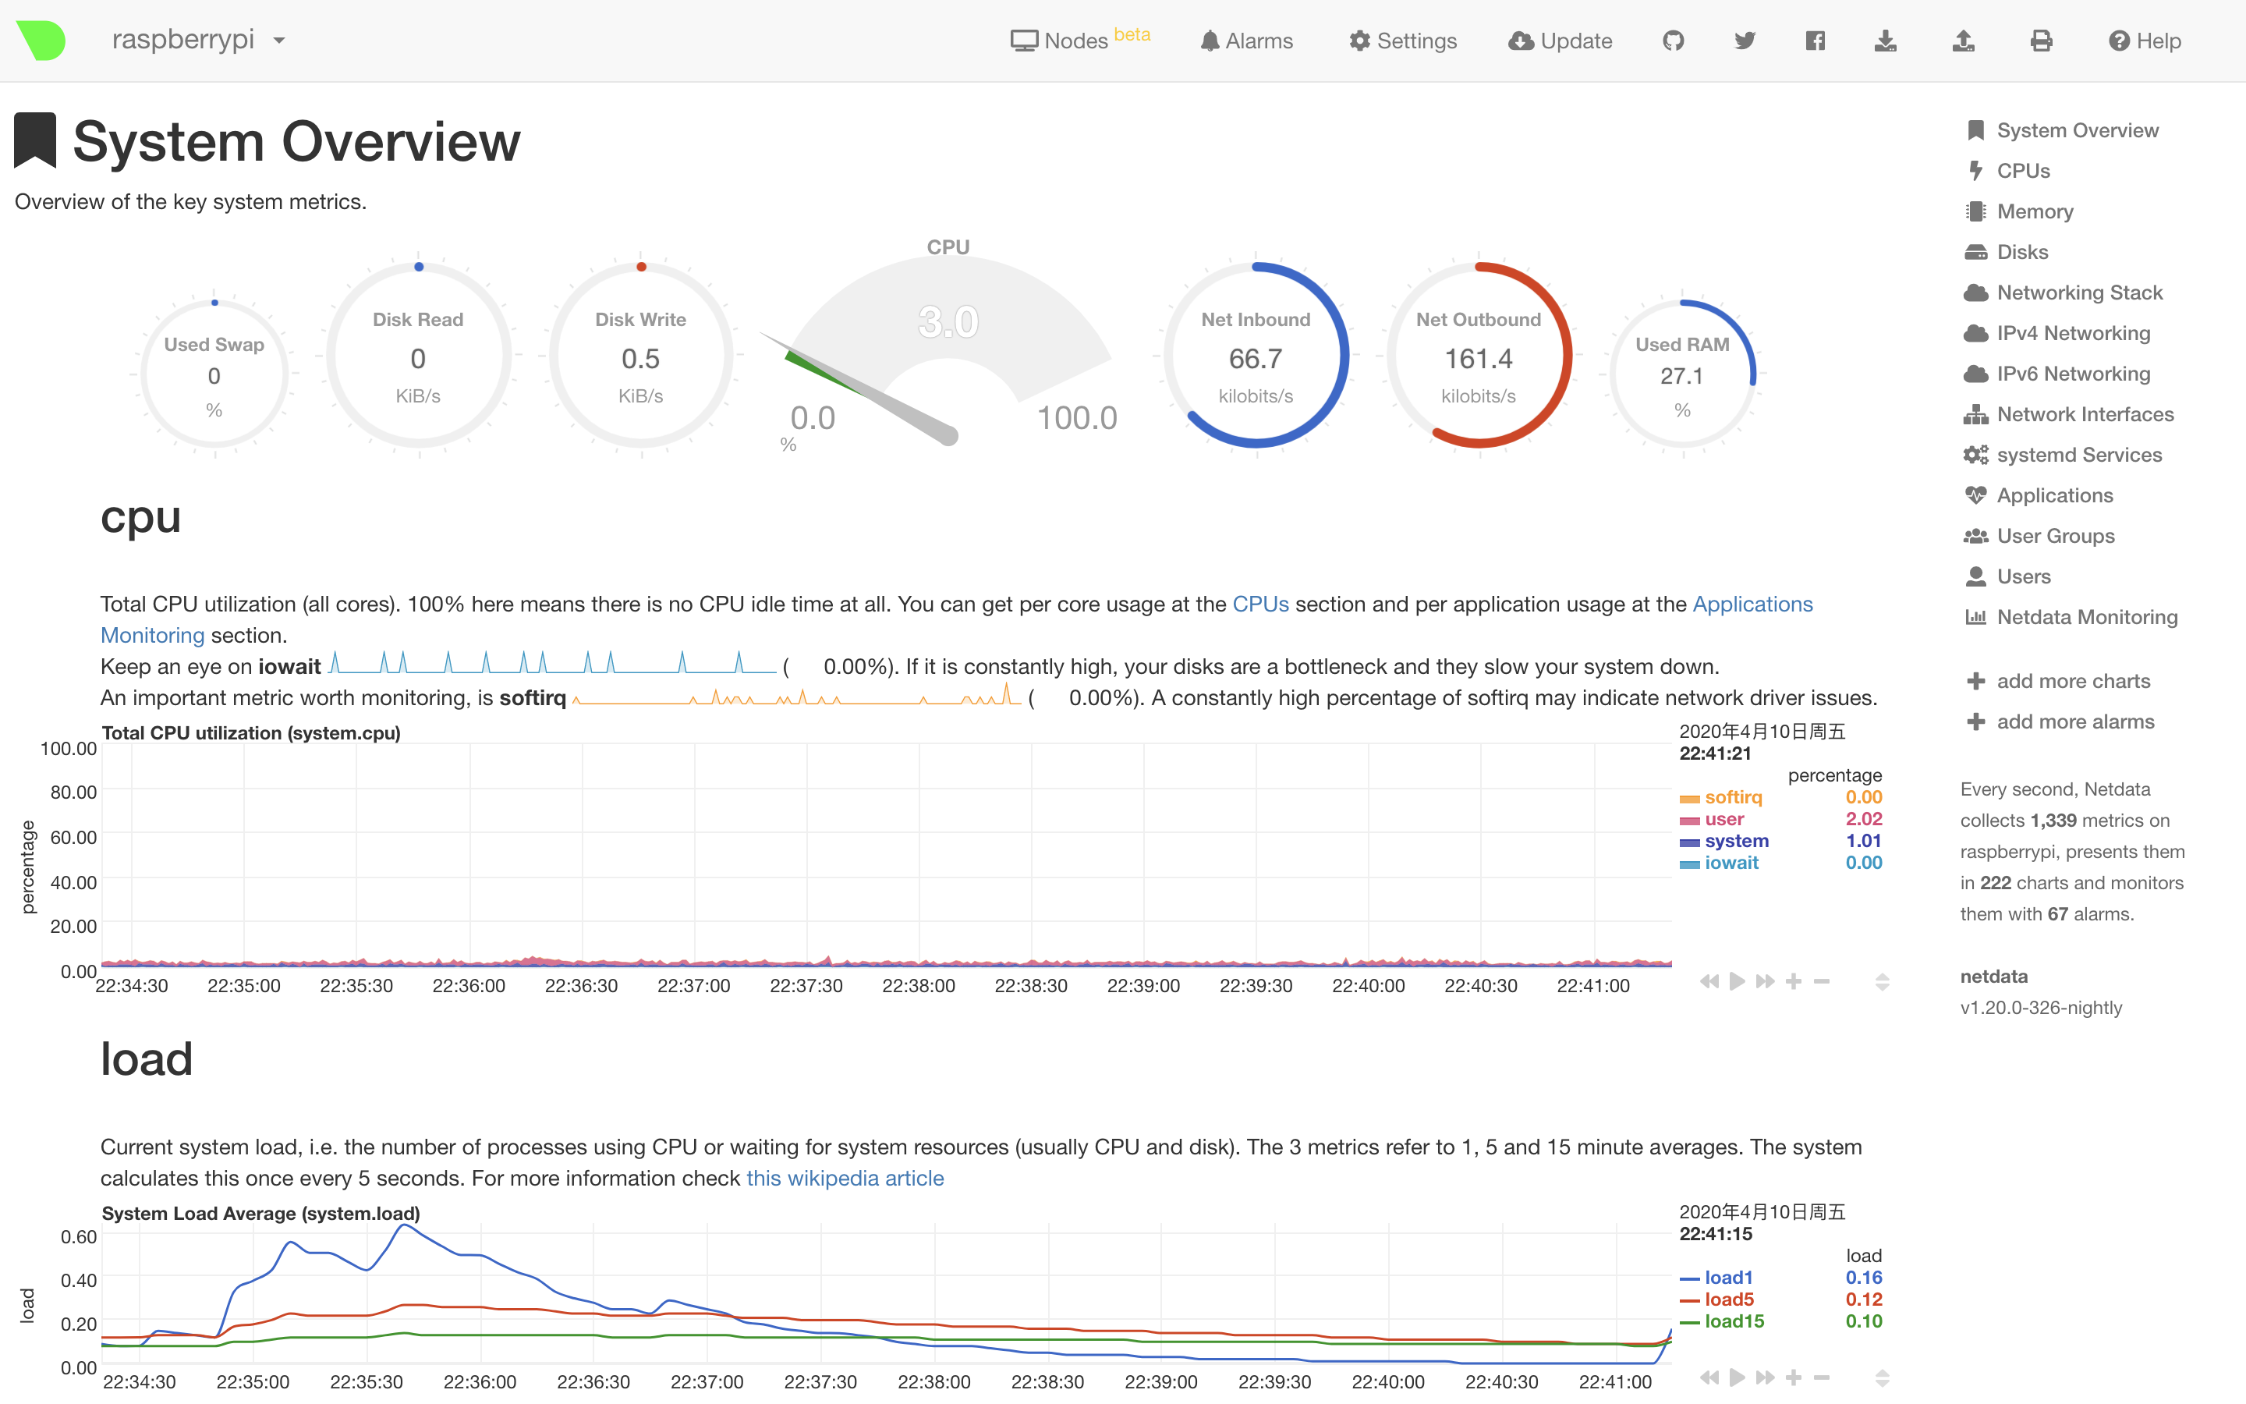Zoom in load chart with plus icon

coord(1794,1378)
